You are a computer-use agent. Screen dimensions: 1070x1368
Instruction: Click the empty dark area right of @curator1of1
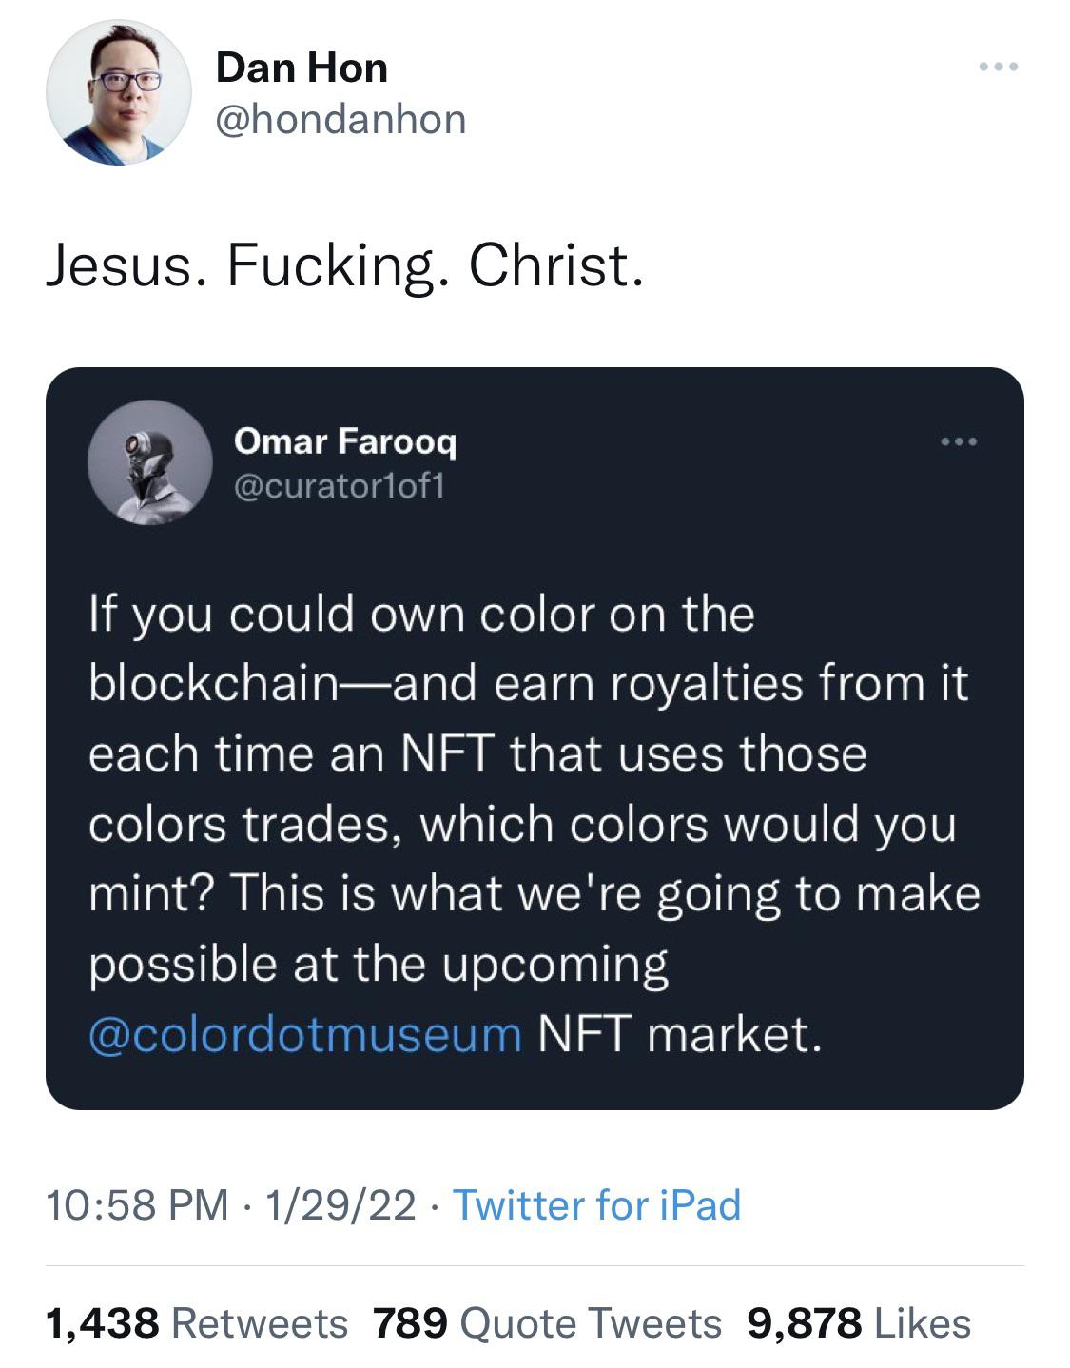coord(713,486)
